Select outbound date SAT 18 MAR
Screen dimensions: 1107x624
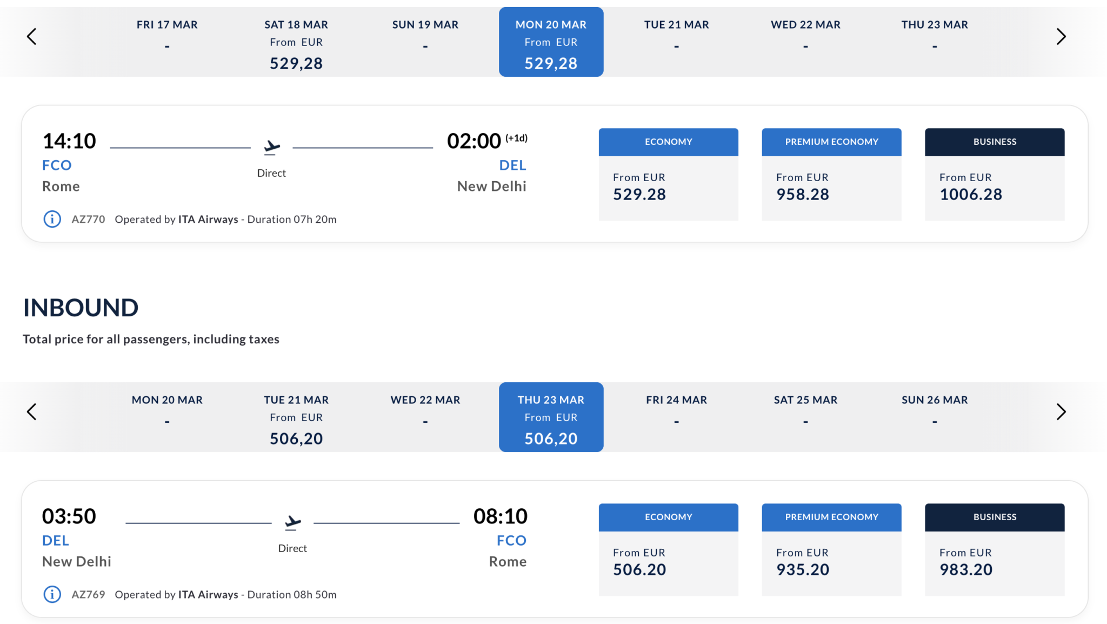[x=296, y=42]
